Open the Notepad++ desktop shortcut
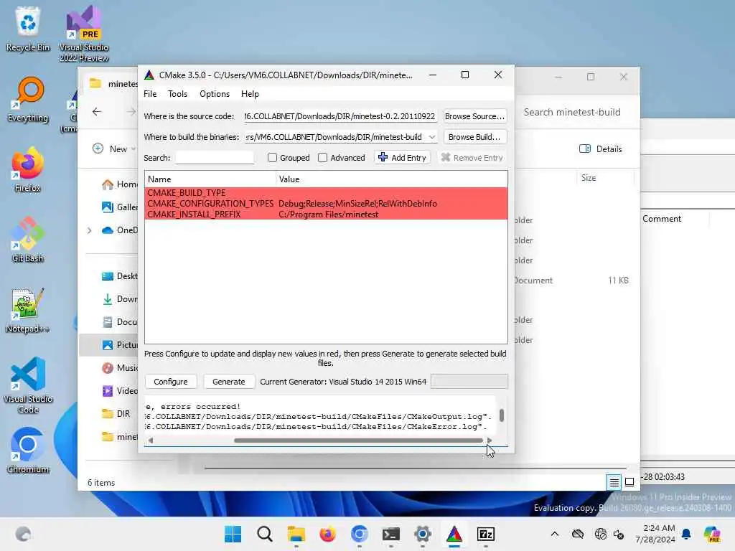Image resolution: width=735 pixels, height=551 pixels. 28,310
